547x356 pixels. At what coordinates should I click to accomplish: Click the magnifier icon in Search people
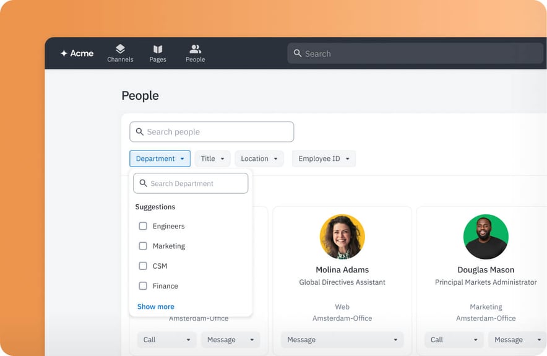[140, 132]
